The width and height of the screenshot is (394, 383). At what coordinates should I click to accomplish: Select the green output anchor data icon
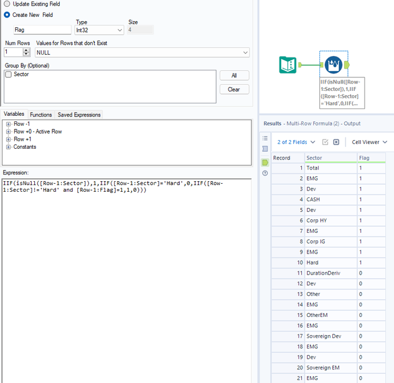tap(265, 163)
